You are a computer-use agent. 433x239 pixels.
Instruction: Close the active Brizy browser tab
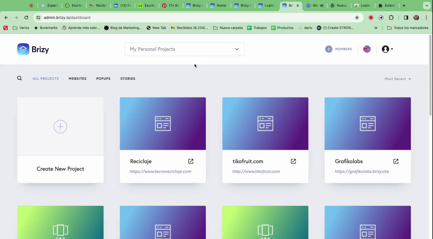(298, 6)
